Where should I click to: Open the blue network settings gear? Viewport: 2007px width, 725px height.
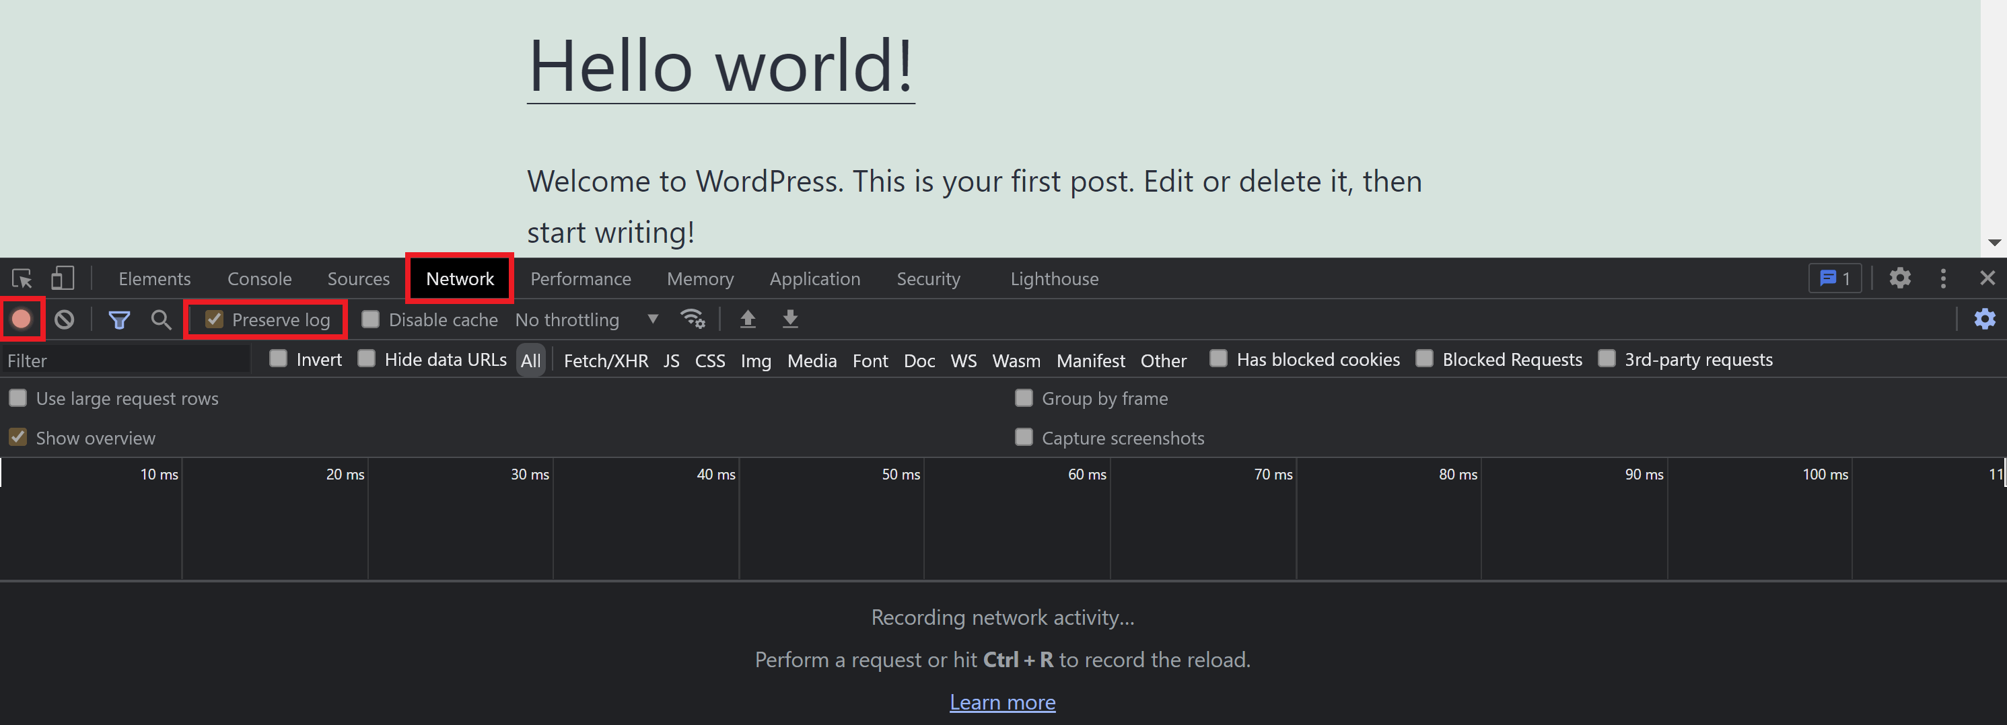(1984, 319)
